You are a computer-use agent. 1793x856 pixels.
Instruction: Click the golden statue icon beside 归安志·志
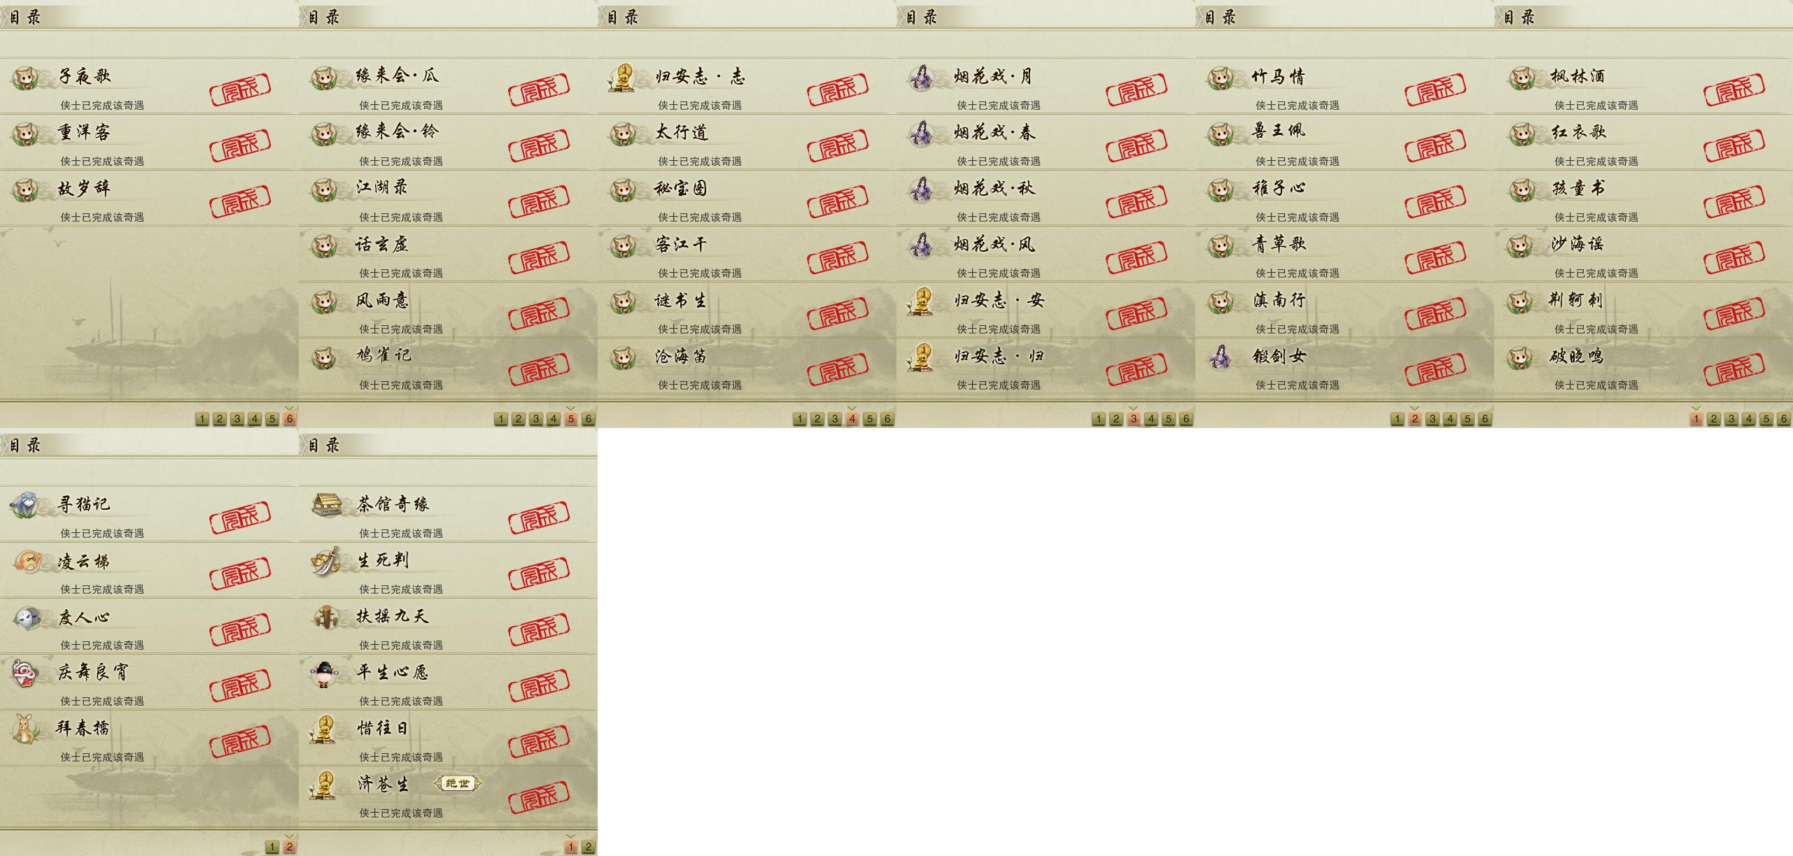[623, 77]
